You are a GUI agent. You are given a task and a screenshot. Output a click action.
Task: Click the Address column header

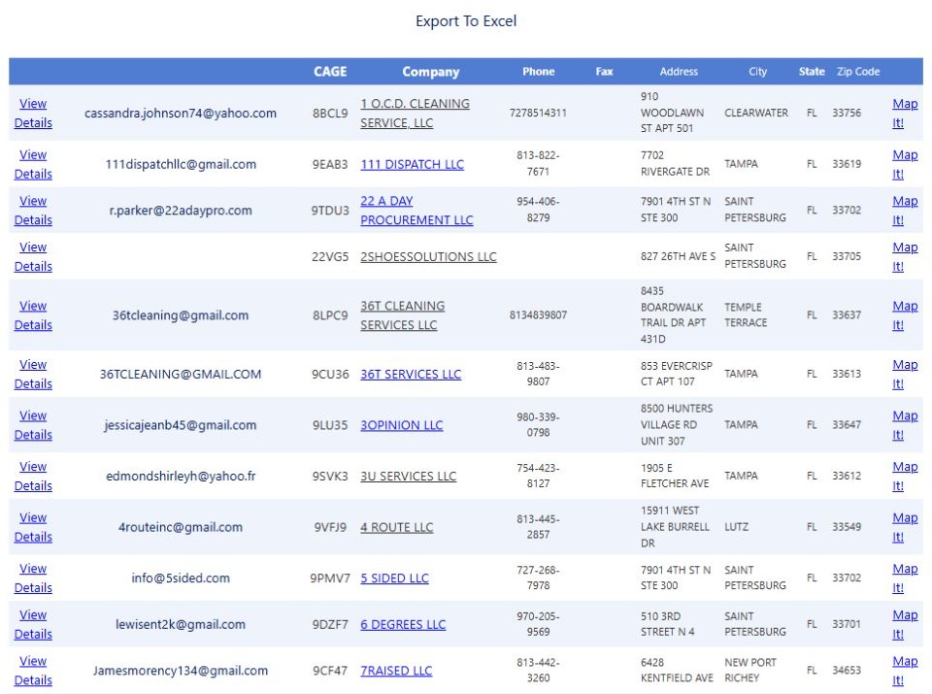point(679,71)
